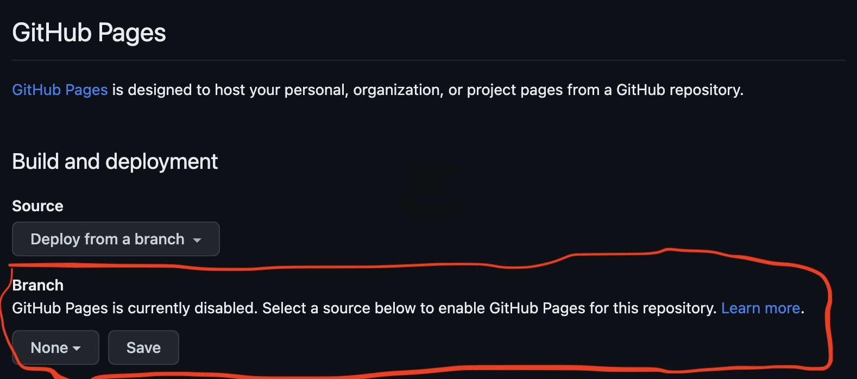This screenshot has height=379, width=857.
Task: Click the dropdown caret beside Deploy from a branch
Action: [197, 240]
